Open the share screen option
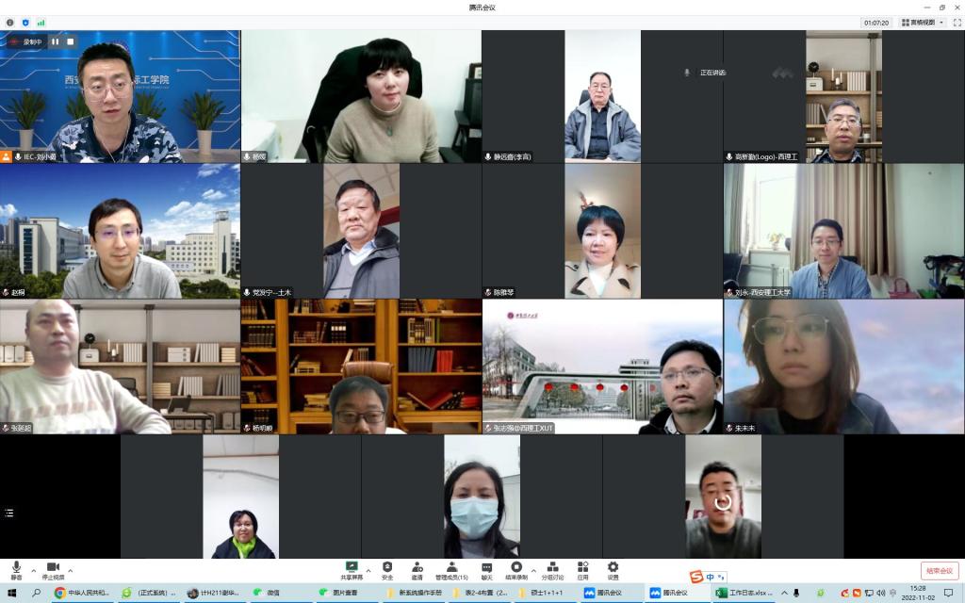The height and width of the screenshot is (603, 965). (x=352, y=569)
